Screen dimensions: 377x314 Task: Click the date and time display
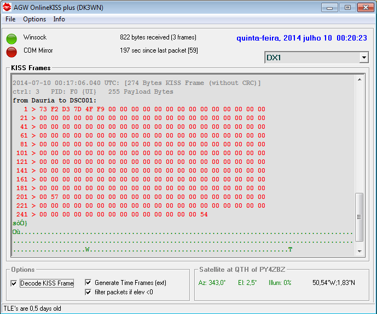coord(301,38)
